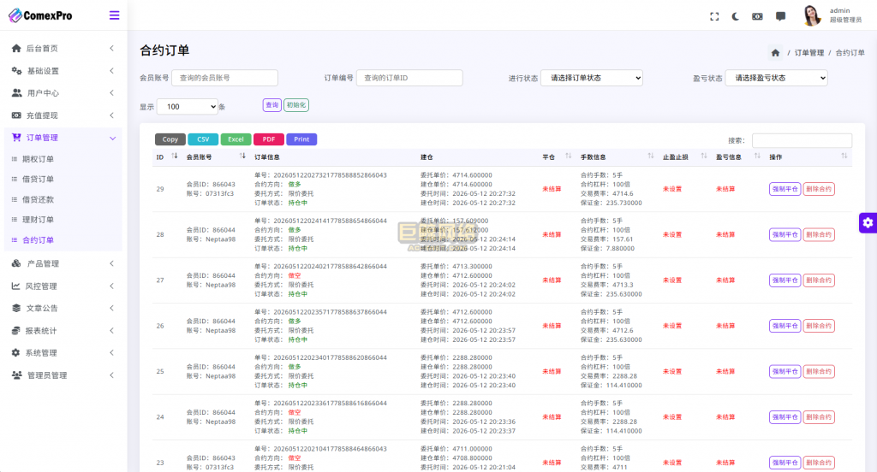Open the 借贷订单 submenu item

(x=38, y=180)
